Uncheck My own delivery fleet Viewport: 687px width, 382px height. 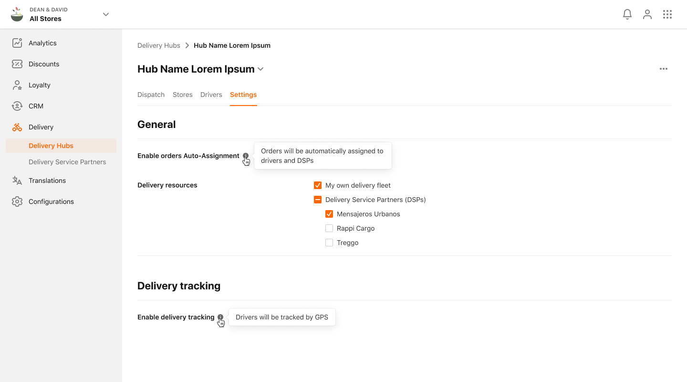click(318, 185)
